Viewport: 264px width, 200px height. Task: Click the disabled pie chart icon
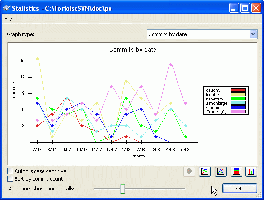point(189,171)
